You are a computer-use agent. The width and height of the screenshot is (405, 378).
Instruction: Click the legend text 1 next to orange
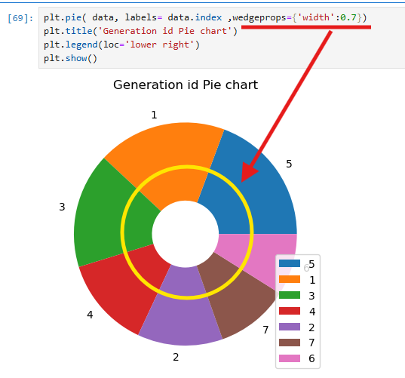point(312,280)
